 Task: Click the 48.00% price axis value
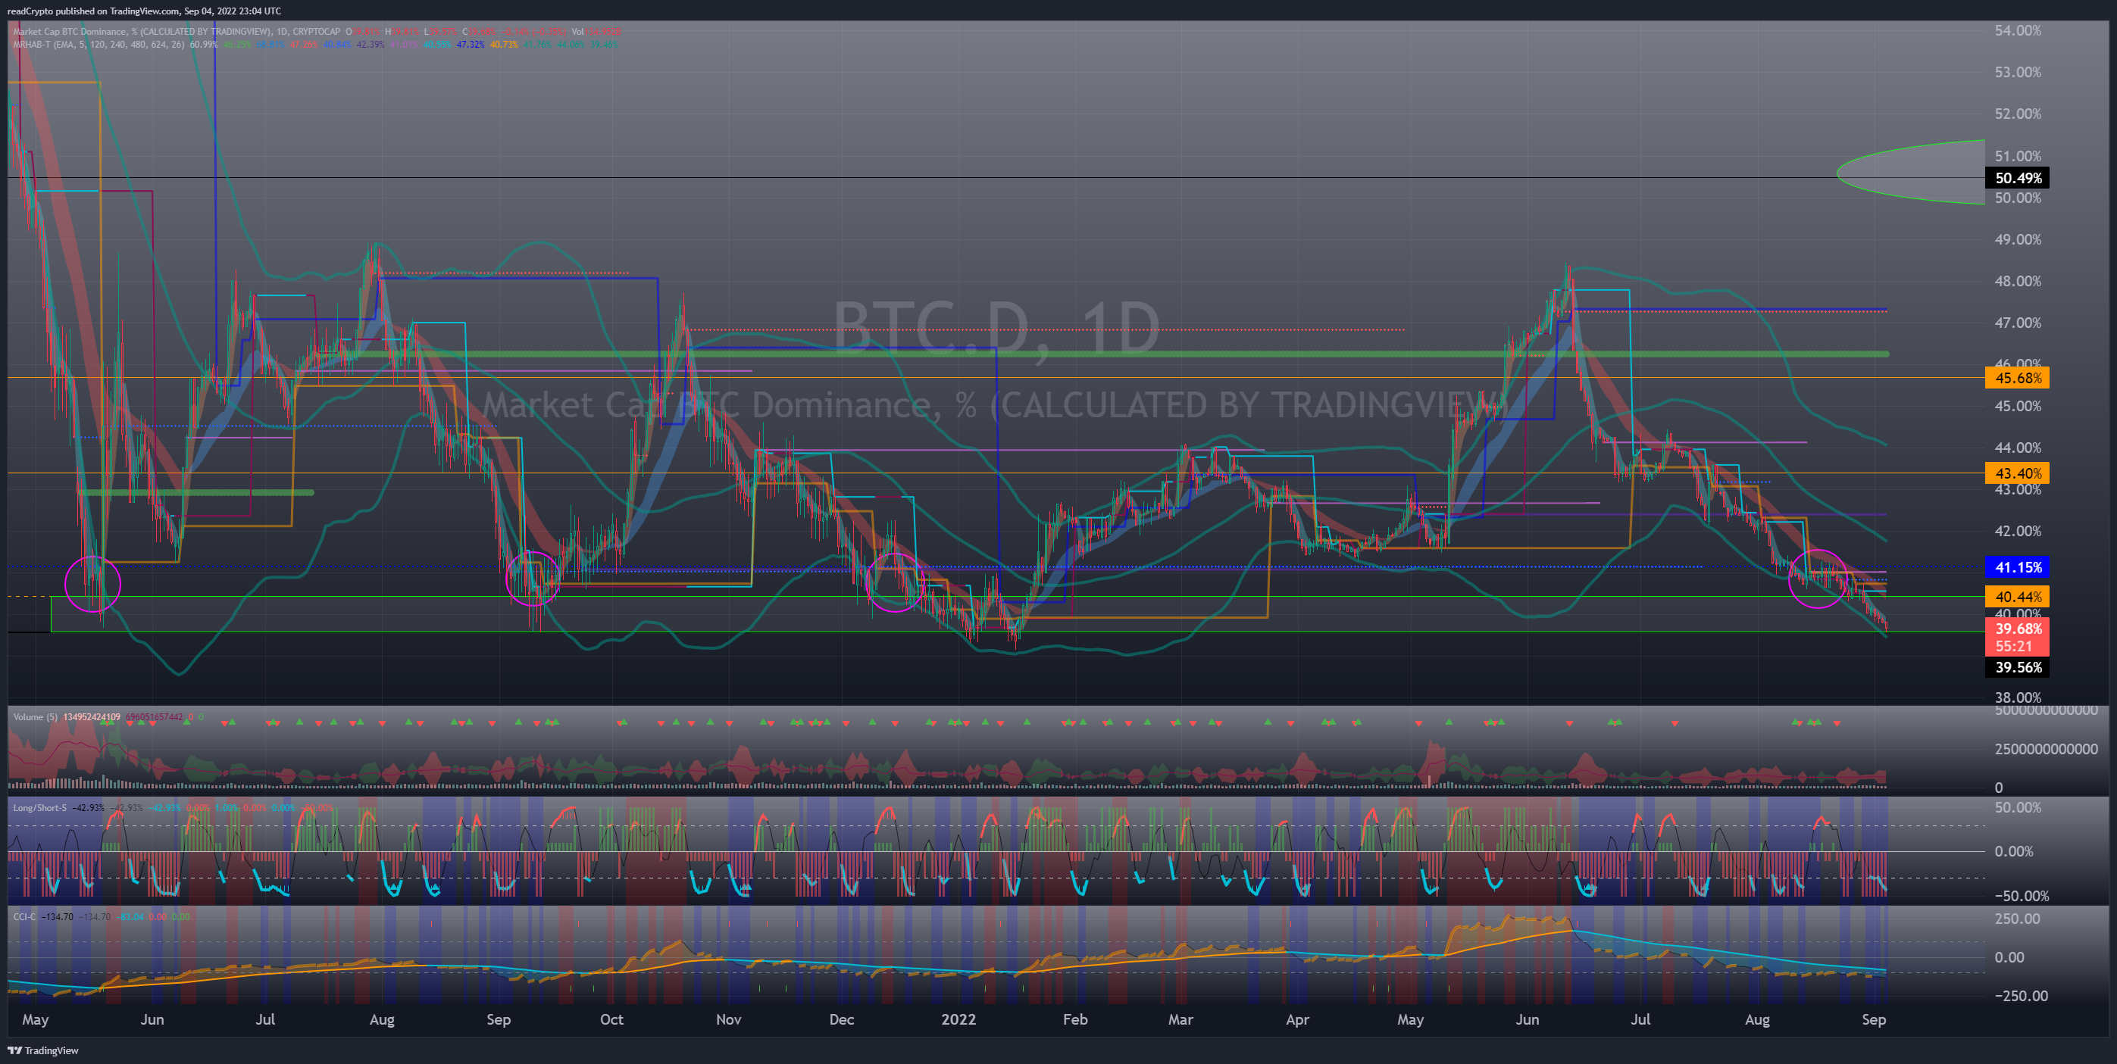click(x=2018, y=281)
